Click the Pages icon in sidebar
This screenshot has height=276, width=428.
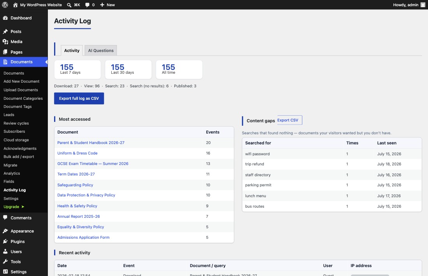[x=5, y=52]
